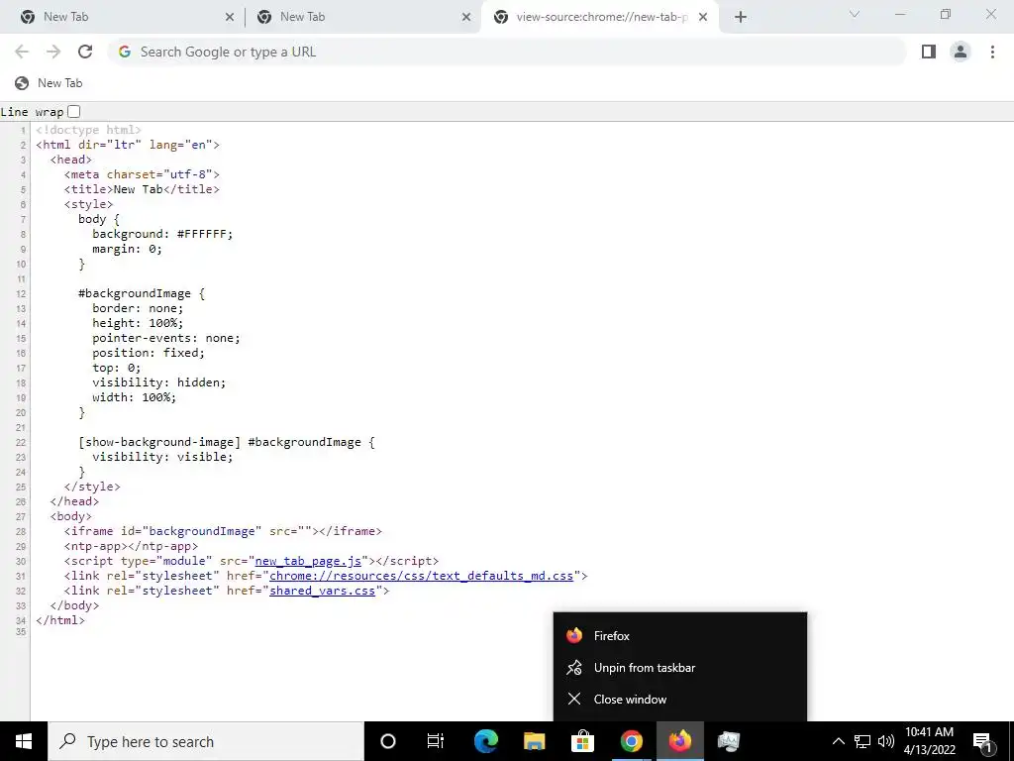
Task: Close the first New Tab tab
Action: click(x=230, y=17)
